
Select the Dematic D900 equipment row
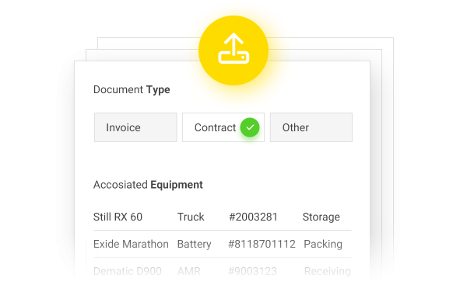point(223,271)
